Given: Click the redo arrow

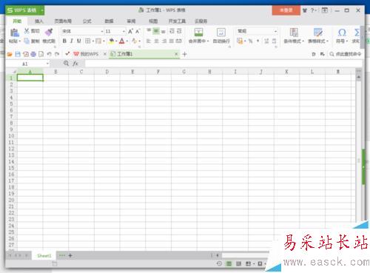Looking at the screenshot, I should pyautogui.click(x=57, y=54).
